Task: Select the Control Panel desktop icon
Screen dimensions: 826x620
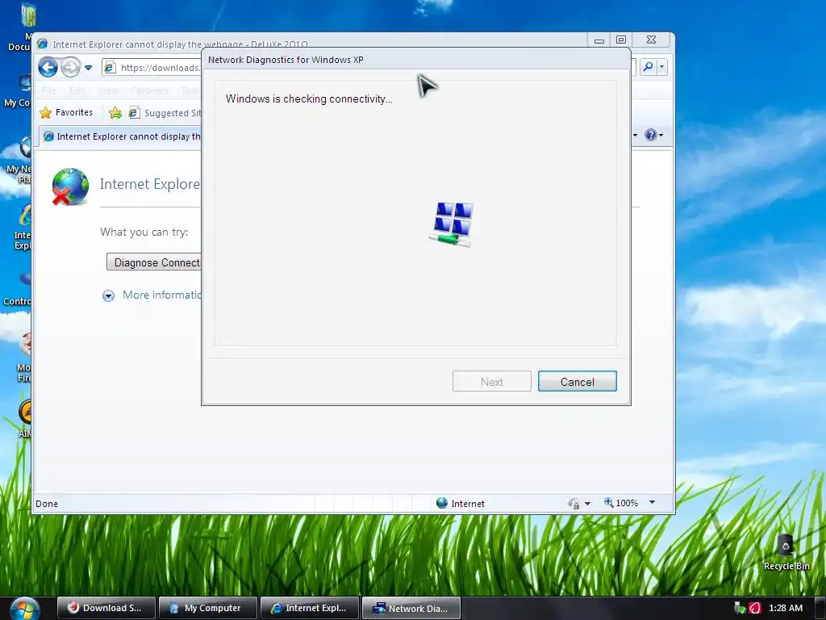Action: [18, 289]
